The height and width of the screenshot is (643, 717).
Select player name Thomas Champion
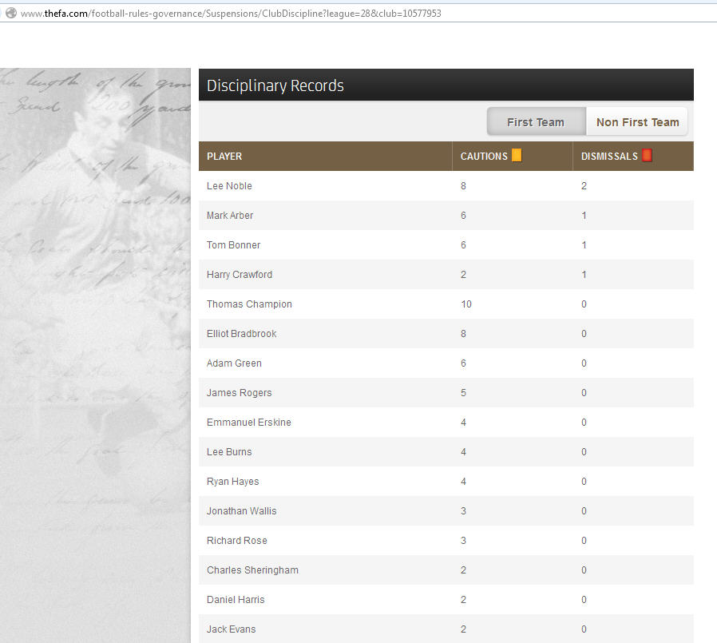249,304
